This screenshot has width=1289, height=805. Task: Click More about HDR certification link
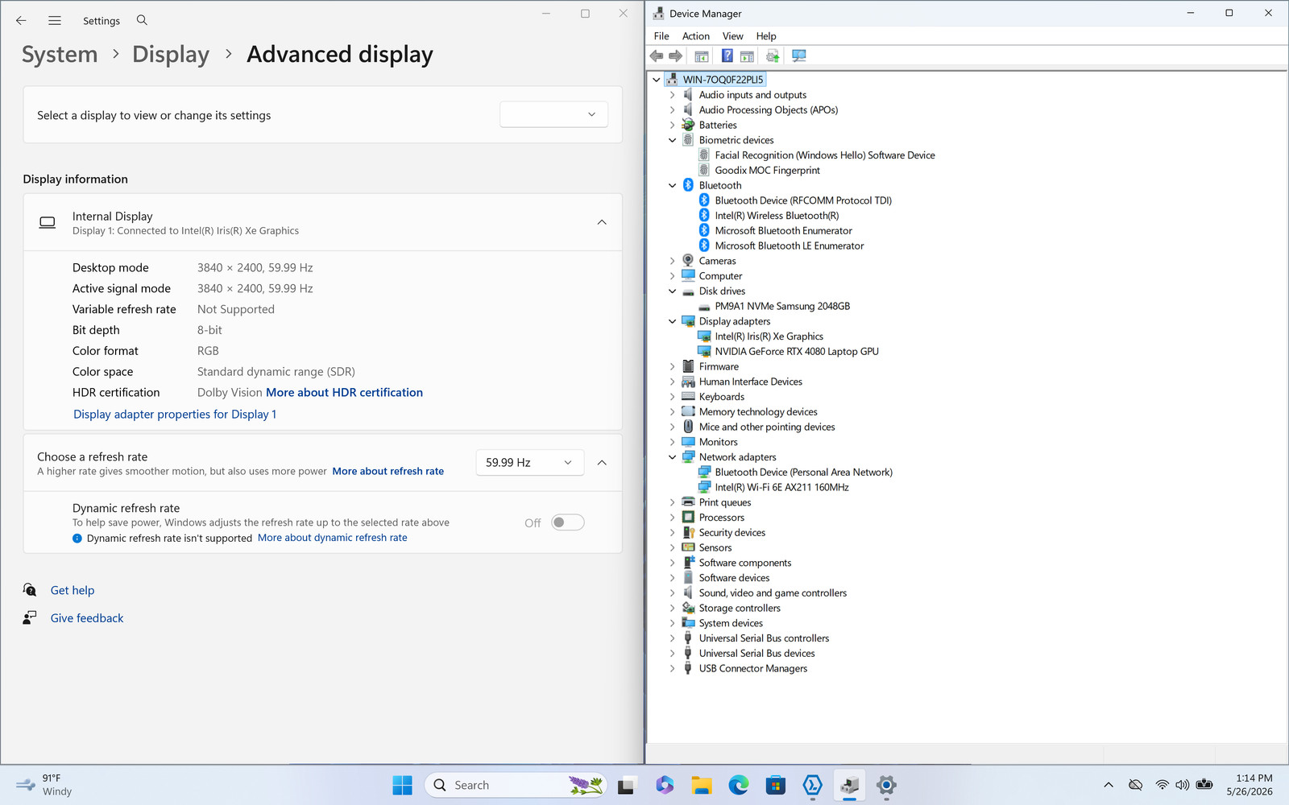coord(344,392)
